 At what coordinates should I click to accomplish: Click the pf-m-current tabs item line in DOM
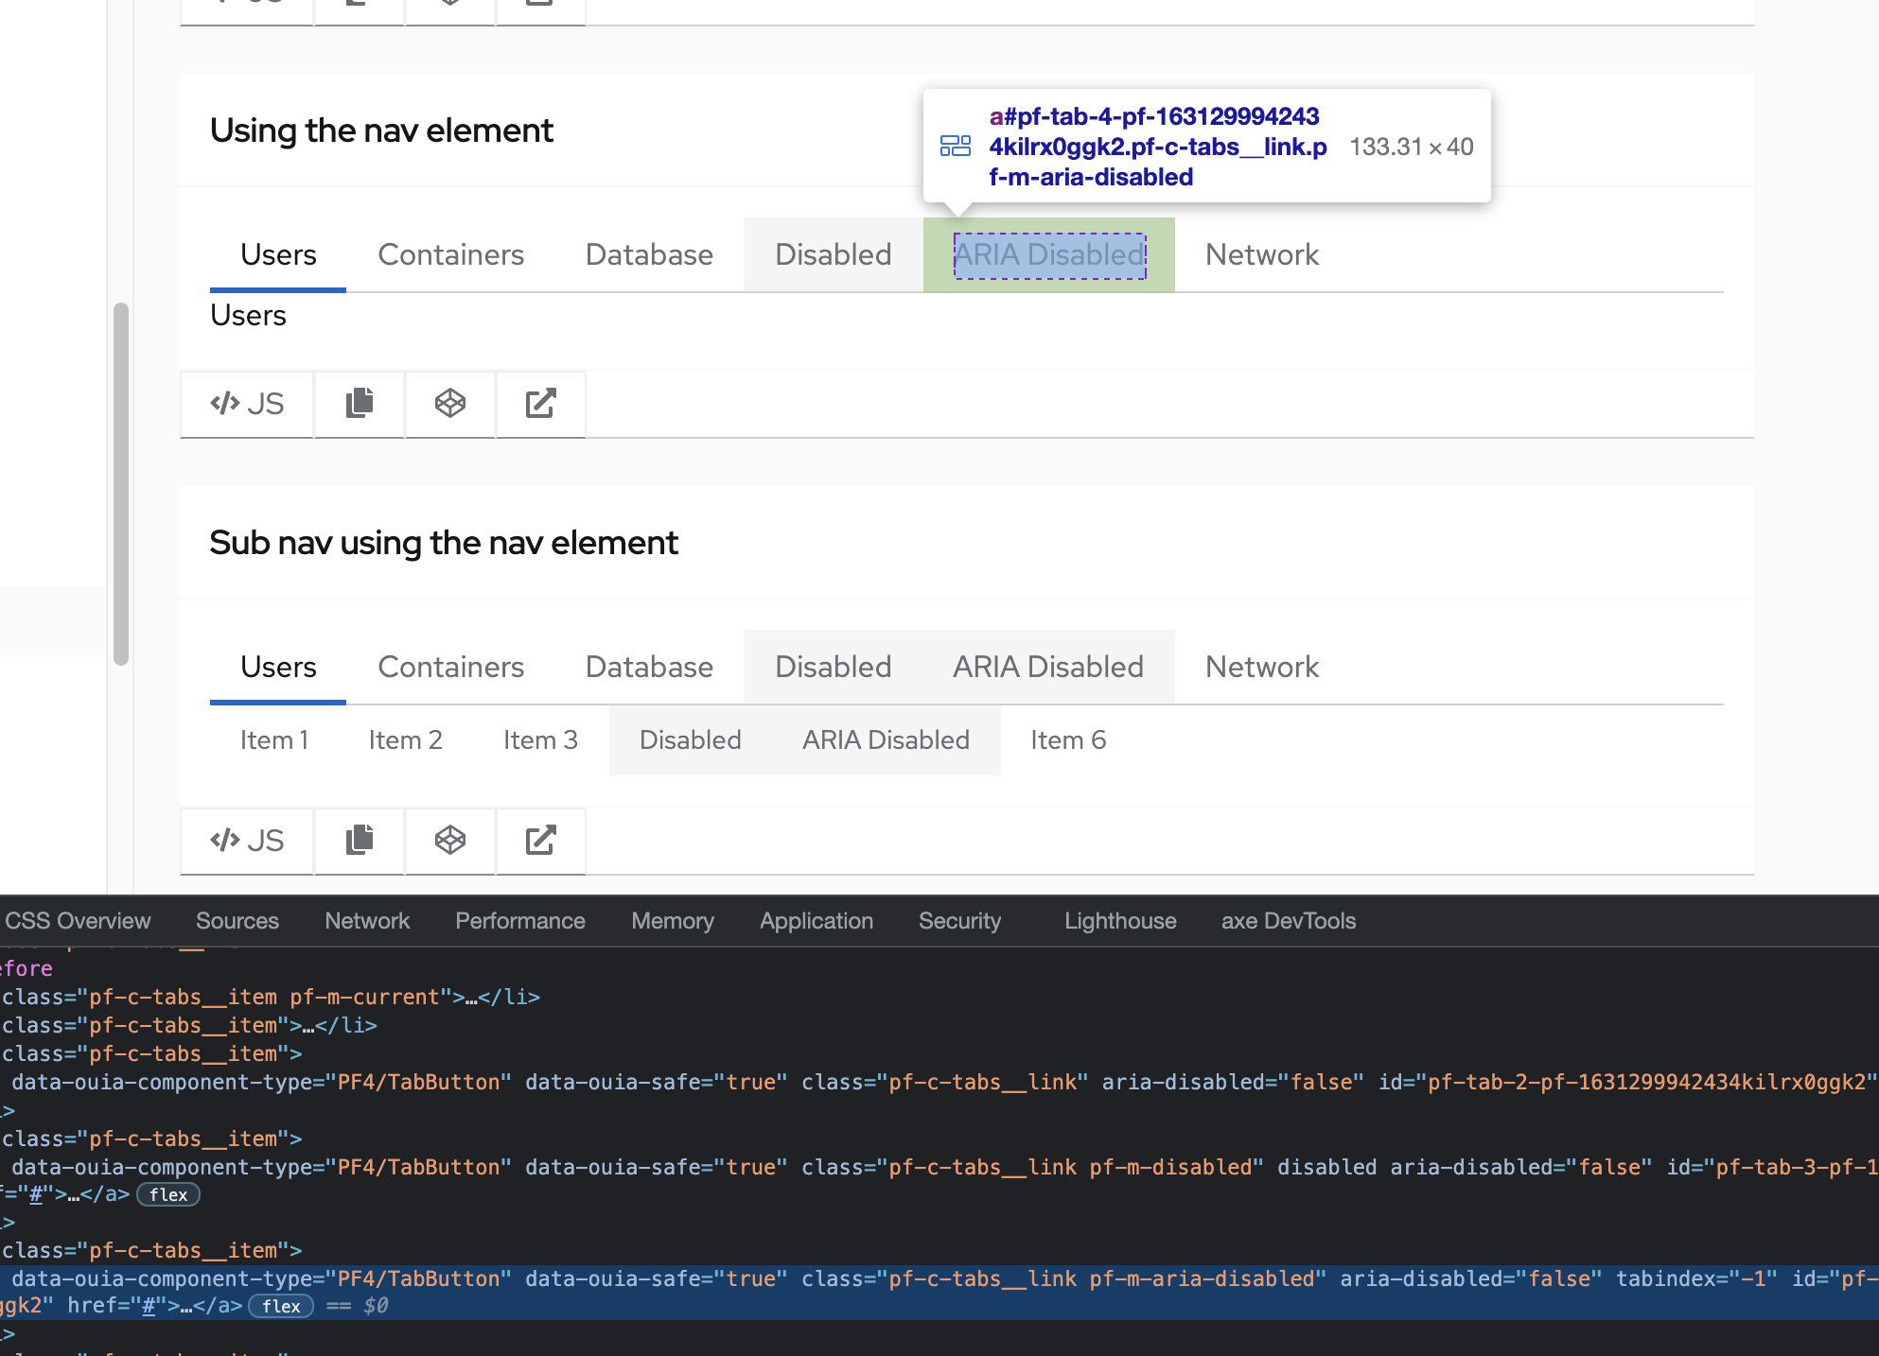[271, 998]
